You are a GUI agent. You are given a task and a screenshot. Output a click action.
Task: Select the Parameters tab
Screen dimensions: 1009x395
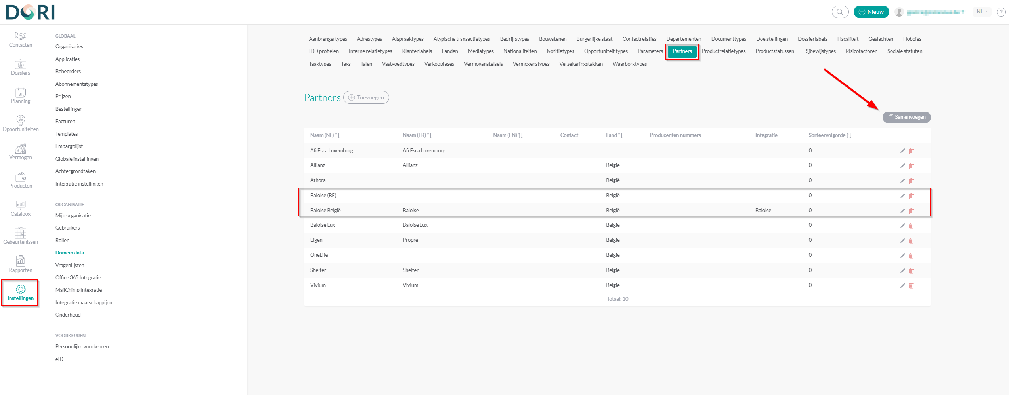click(x=650, y=51)
